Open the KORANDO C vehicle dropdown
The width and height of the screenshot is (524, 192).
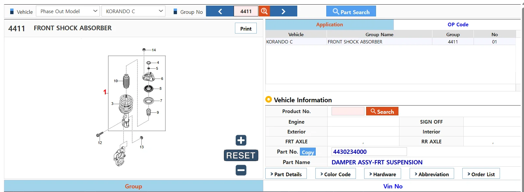tap(133, 11)
